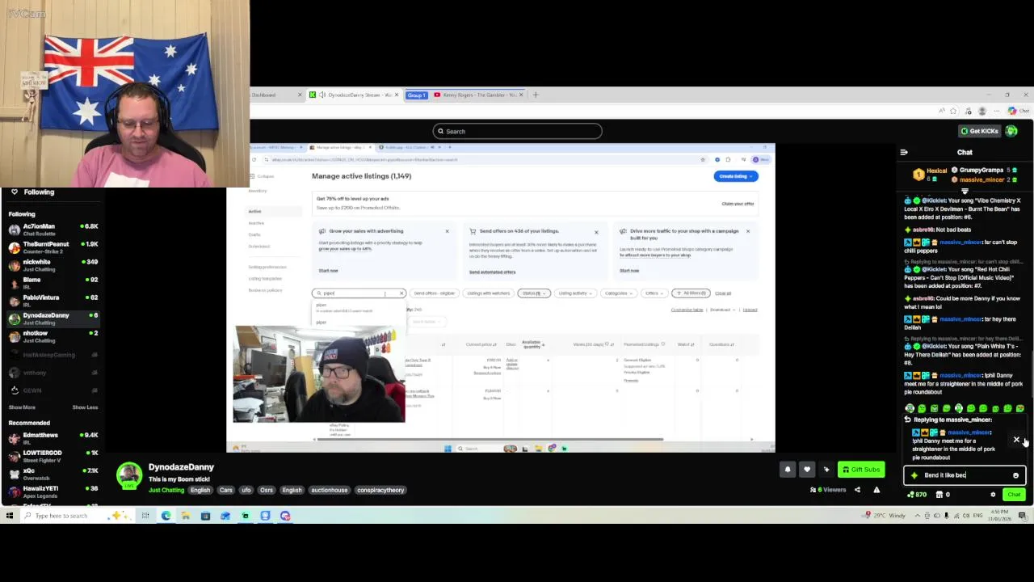Dismiss the Grow your sales card
1034x582 pixels.
(447, 232)
